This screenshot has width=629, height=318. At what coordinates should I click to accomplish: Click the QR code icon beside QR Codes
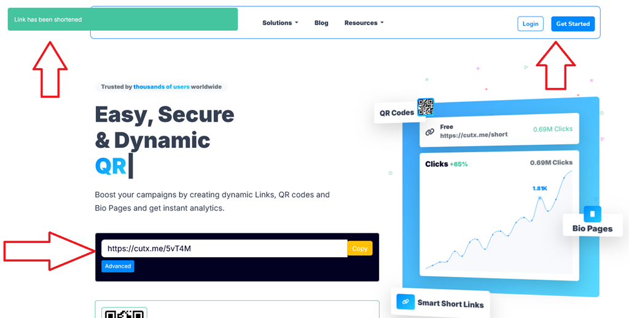pos(426,107)
